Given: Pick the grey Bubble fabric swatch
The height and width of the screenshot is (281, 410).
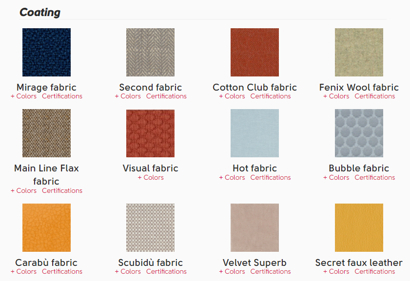Looking at the screenshot, I should (x=359, y=133).
